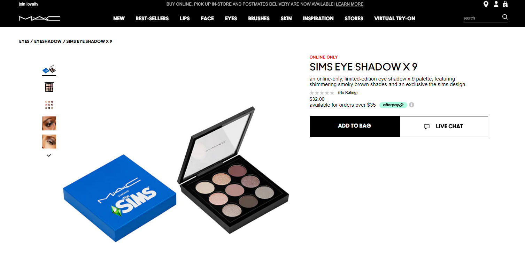Select the open palette top-view thumbnail
The height and width of the screenshot is (266, 525).
(49, 87)
